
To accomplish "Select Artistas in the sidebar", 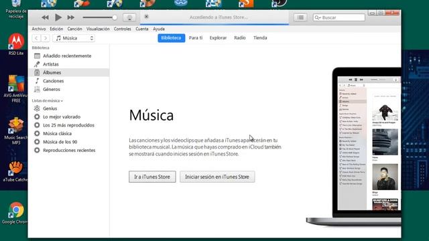I will [x=69, y=64].
